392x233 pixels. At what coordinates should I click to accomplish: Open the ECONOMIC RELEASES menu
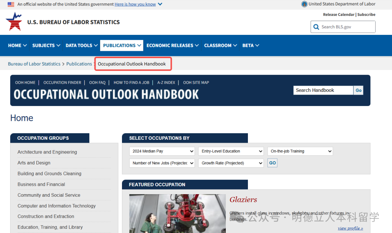[x=172, y=45]
